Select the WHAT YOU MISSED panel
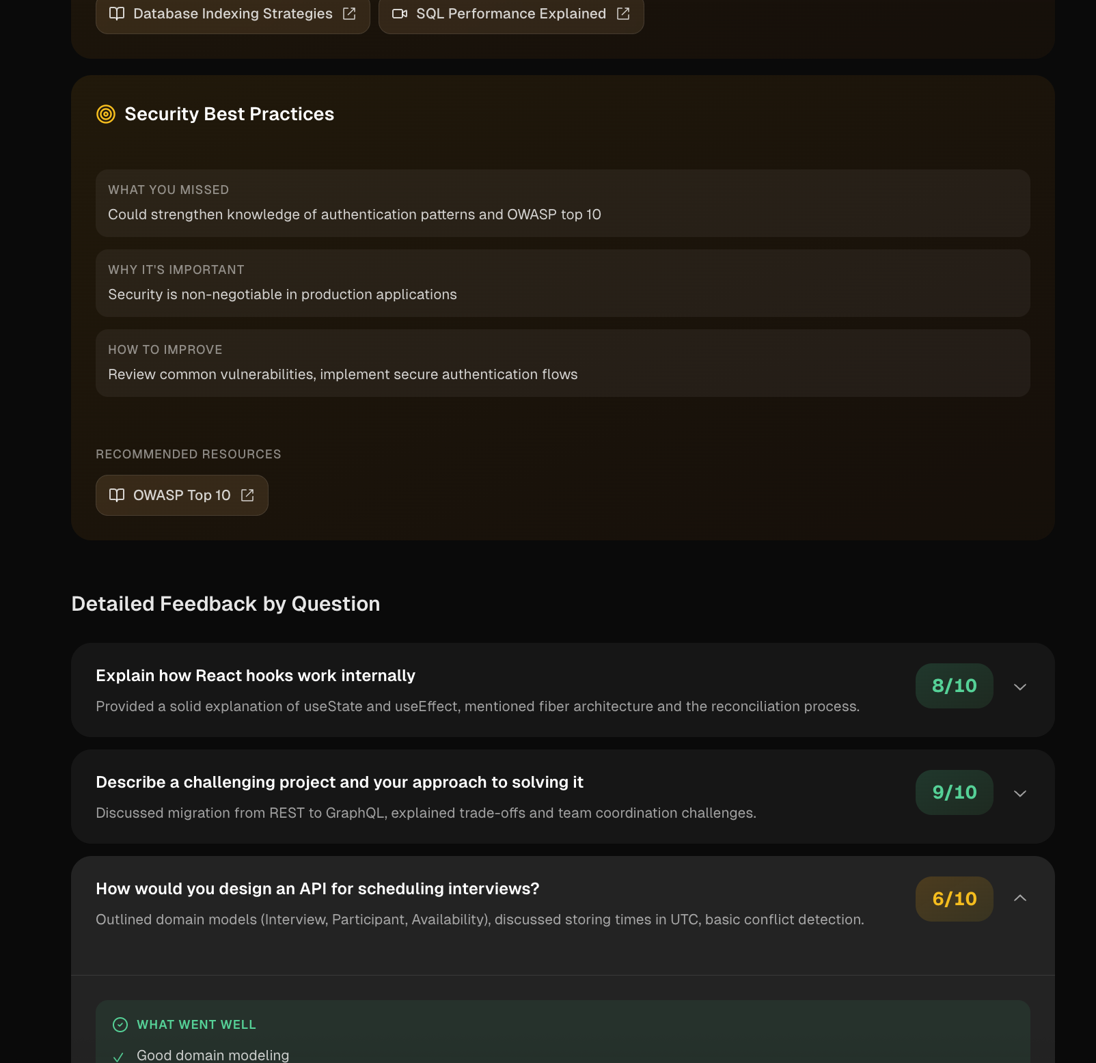This screenshot has height=1063, width=1096. [x=562, y=203]
